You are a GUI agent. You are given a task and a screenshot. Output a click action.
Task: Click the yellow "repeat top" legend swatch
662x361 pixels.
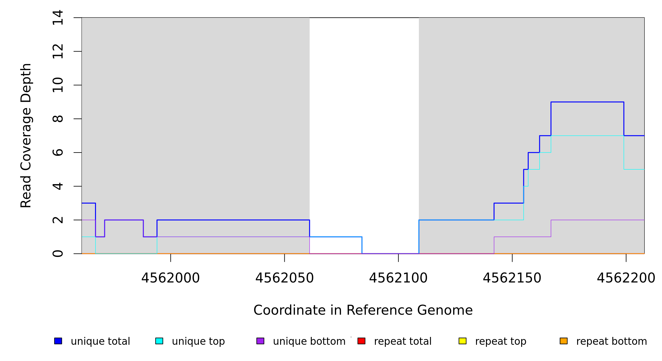[462, 341]
